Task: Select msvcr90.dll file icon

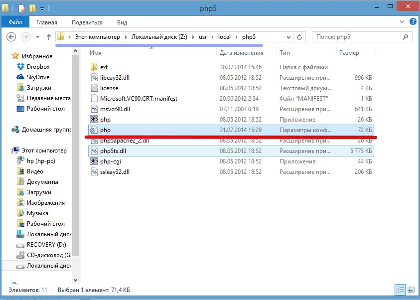Action: click(x=94, y=109)
